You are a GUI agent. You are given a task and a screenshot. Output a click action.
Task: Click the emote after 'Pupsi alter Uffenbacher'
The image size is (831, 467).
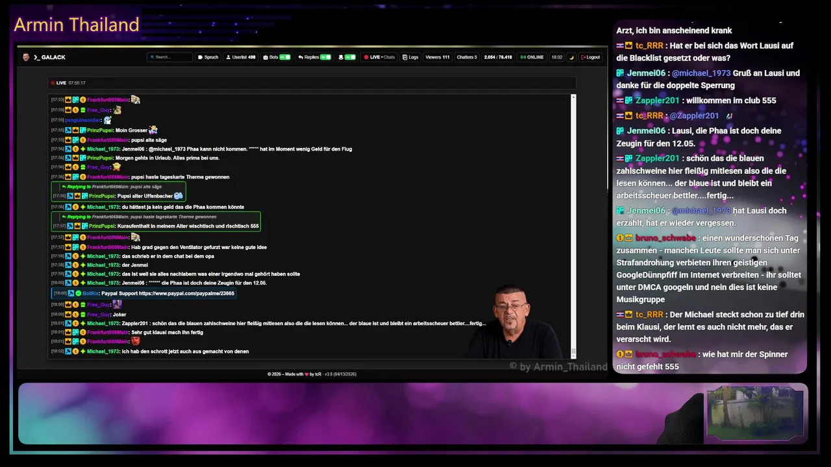click(x=179, y=196)
